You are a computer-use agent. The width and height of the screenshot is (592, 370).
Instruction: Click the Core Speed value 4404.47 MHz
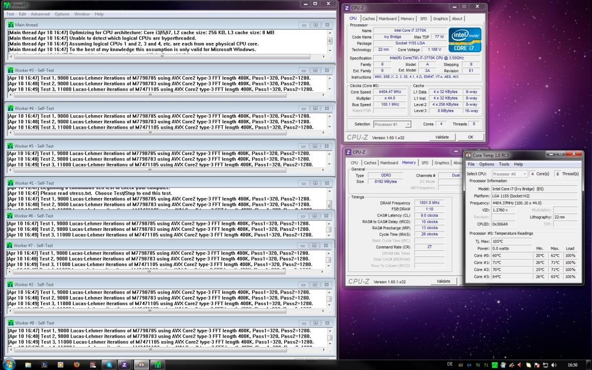click(x=391, y=92)
